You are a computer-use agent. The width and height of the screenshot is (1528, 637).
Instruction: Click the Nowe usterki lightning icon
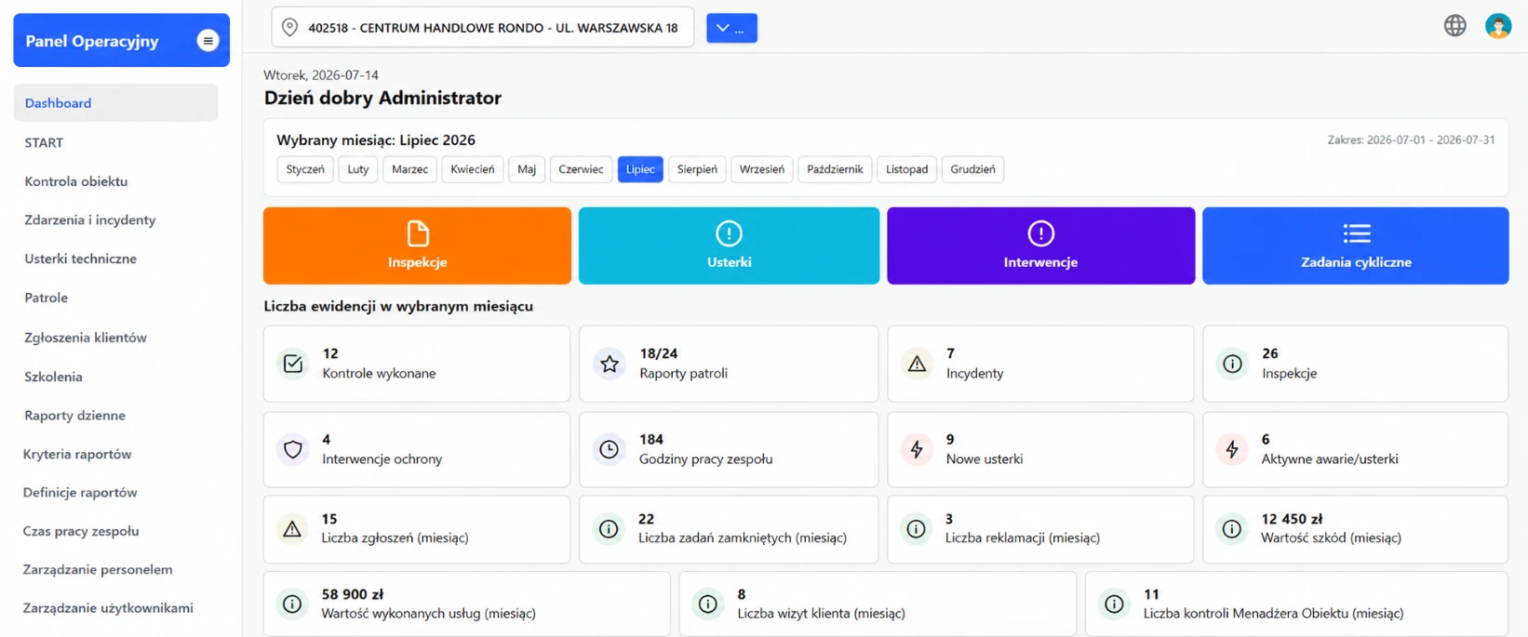coord(917,449)
